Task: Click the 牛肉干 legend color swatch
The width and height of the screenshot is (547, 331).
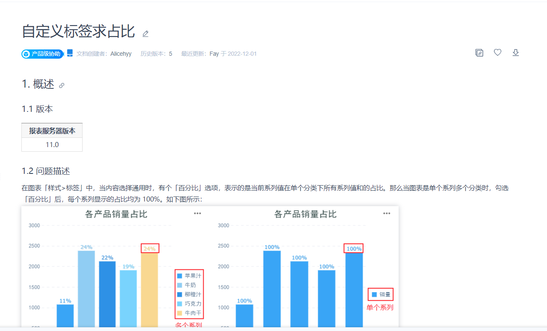Action: 180,313
